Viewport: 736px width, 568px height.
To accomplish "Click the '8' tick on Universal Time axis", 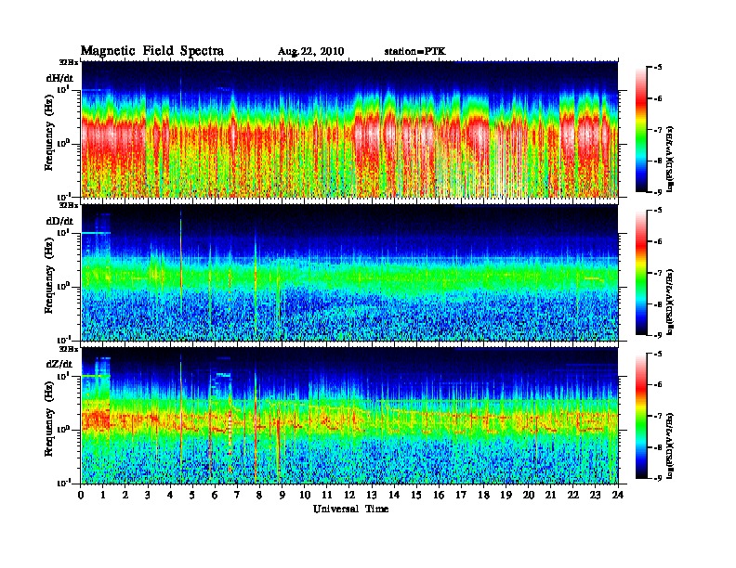I will [x=259, y=496].
